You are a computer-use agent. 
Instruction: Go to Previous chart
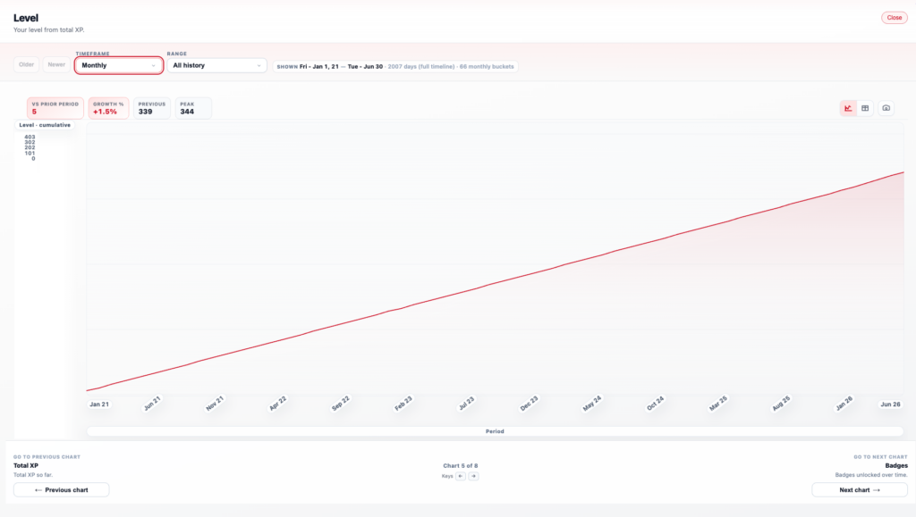pos(62,489)
